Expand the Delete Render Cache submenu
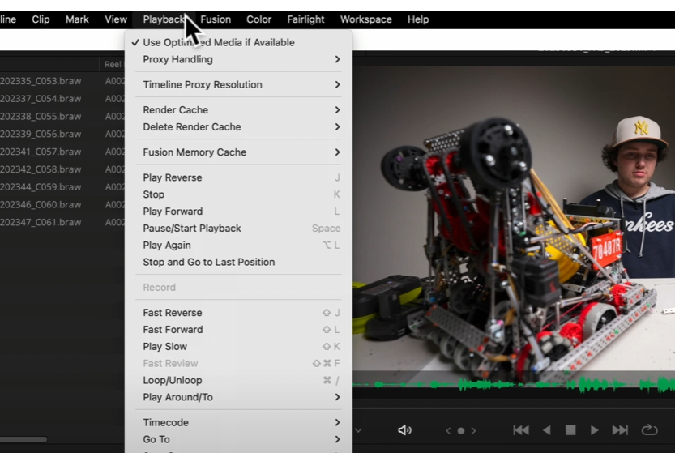The image size is (675, 453). pyautogui.click(x=238, y=127)
